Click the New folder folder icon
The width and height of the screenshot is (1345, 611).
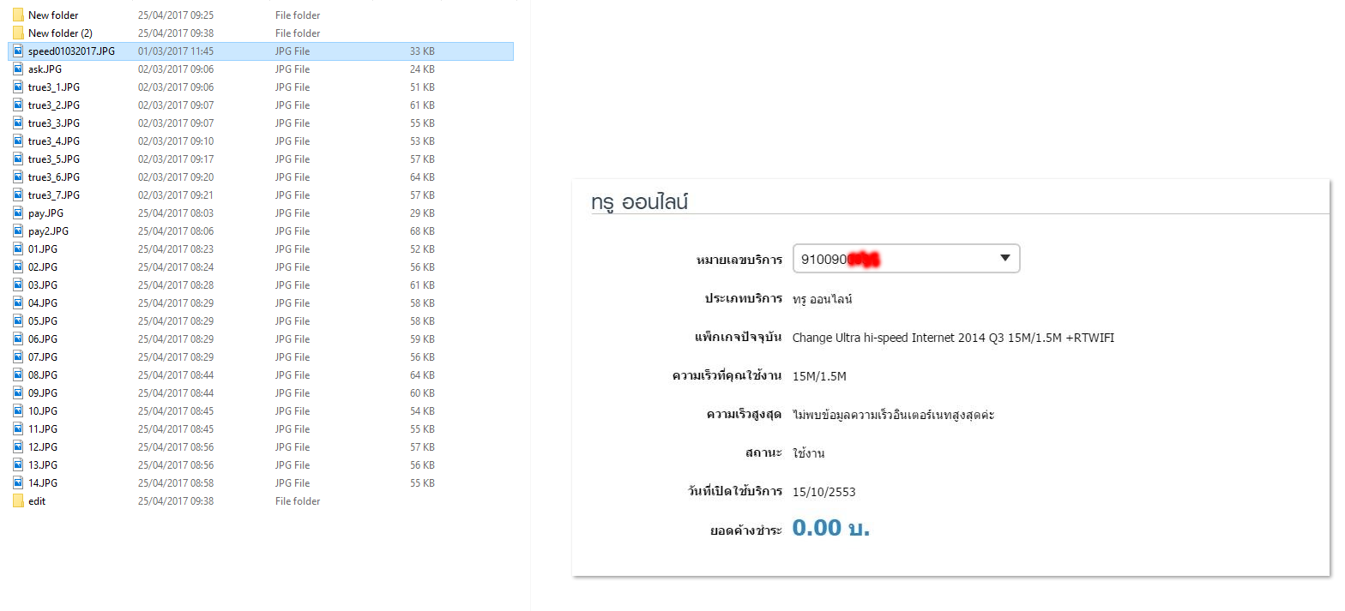click(x=18, y=15)
